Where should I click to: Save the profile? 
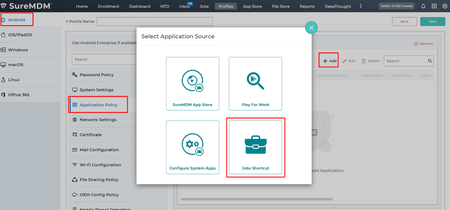[x=433, y=21]
